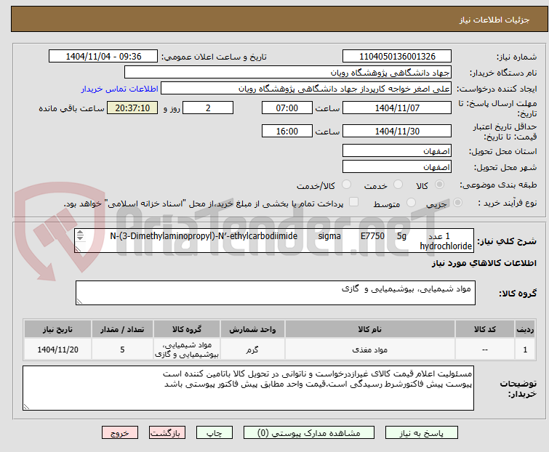Image resolution: width=549 pixels, height=452 pixels.
Task: Select the جزیی purchase type radio
Action: click(457, 203)
